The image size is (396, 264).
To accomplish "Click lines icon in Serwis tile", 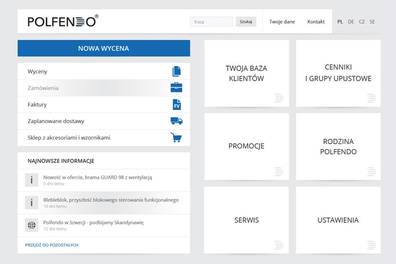I will coord(279,245).
